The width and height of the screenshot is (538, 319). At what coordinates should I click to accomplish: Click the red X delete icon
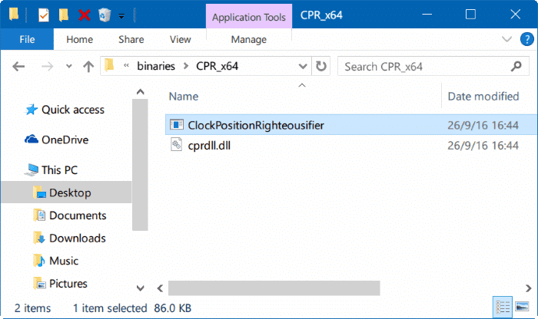[x=84, y=15]
